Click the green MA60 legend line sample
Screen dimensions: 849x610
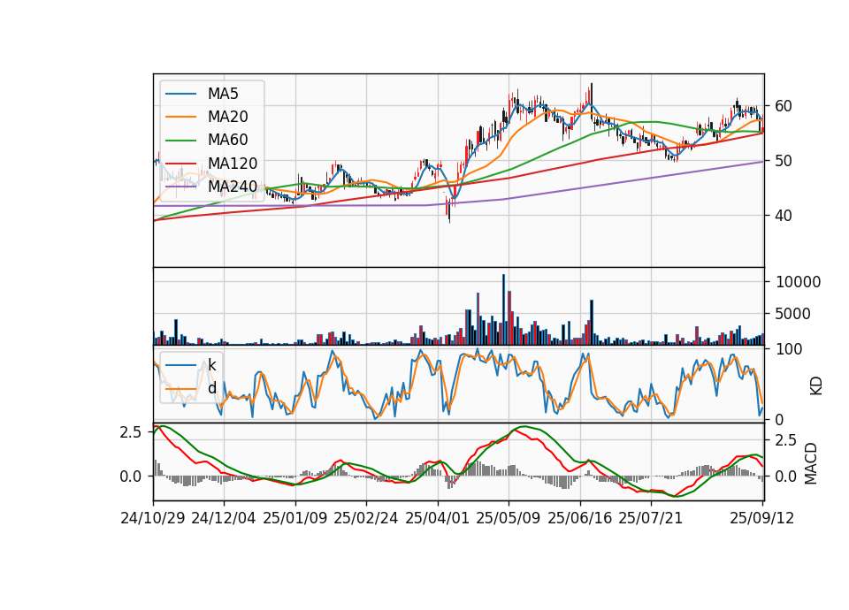[x=180, y=141]
